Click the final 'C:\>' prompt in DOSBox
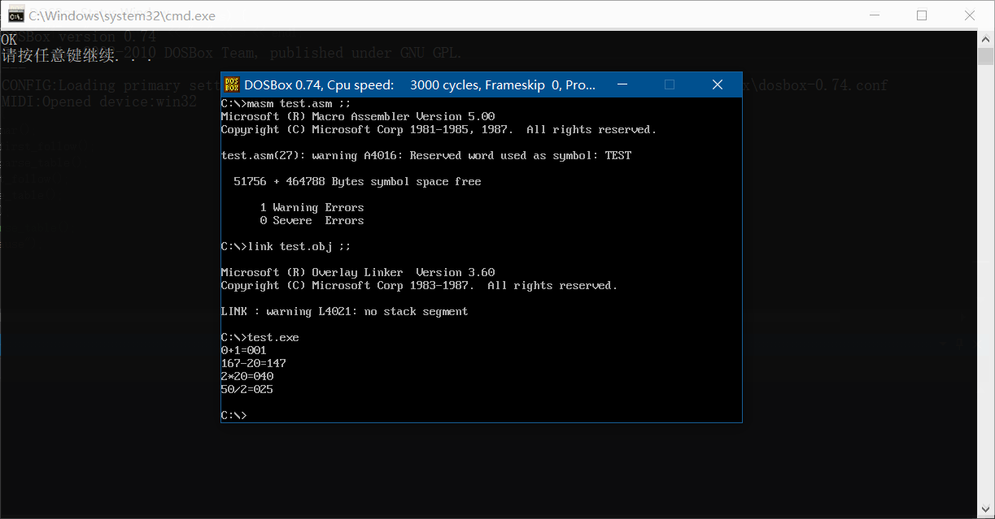This screenshot has height=519, width=995. click(234, 415)
